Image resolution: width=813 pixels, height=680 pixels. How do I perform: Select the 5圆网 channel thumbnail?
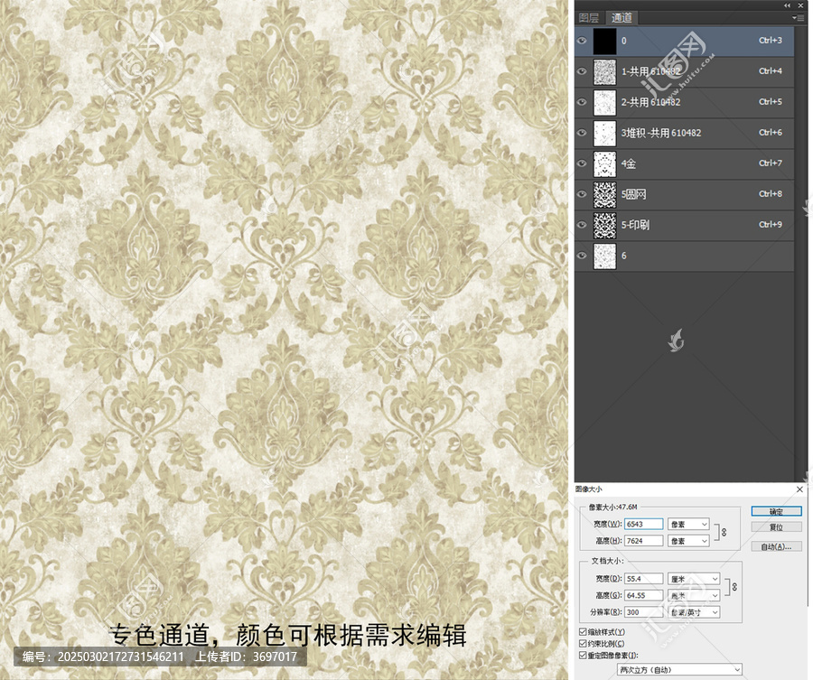click(604, 194)
